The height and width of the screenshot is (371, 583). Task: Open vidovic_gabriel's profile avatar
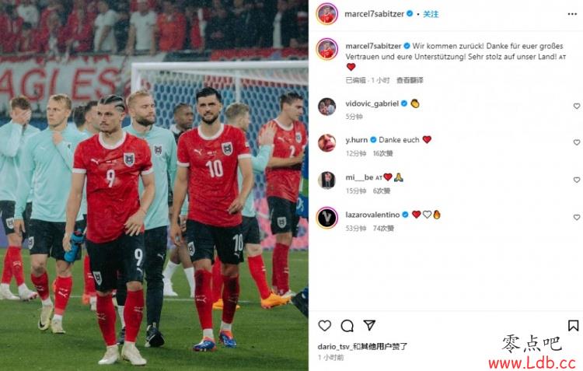pos(326,107)
